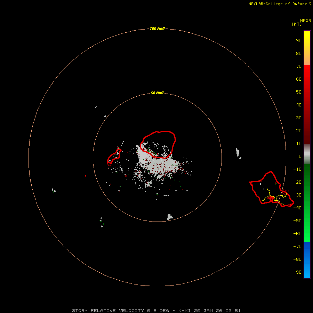Image resolution: width=313 pixels, height=313 pixels.
Task: Click the positive 60 kt scale value
Action: coord(299,79)
